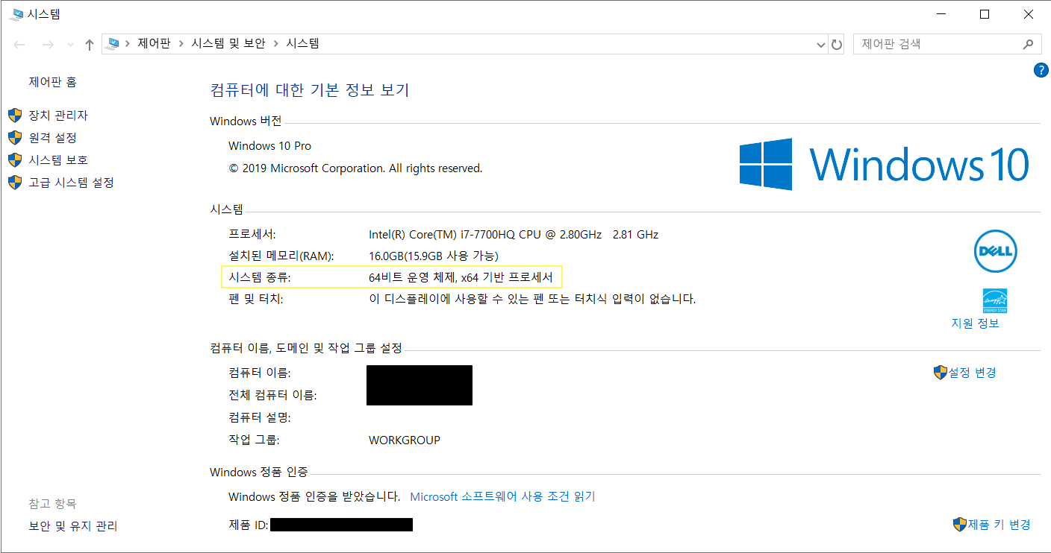Viewport: 1051px width, 553px height.
Task: Click 컴퓨터에 대한 기본 정보 보기 heading
Action: pos(310,91)
